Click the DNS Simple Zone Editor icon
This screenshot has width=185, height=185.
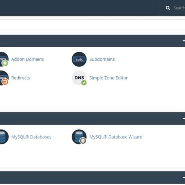coord(79,78)
